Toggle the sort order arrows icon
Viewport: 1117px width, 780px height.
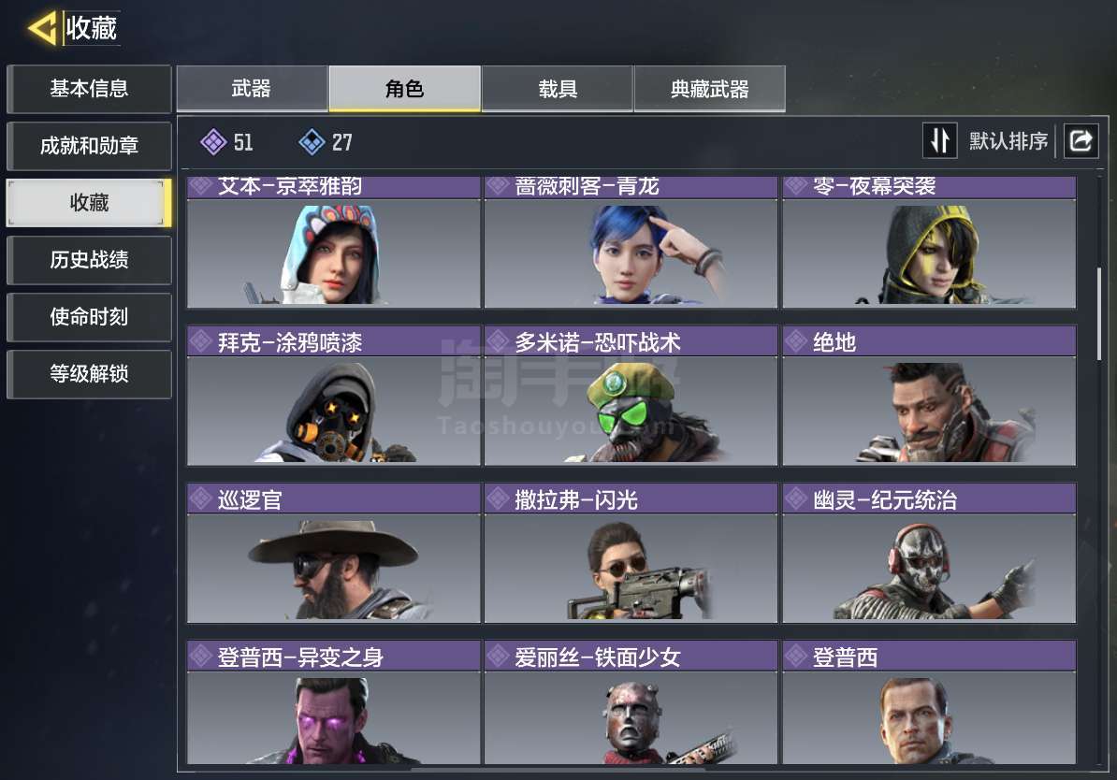(x=939, y=140)
